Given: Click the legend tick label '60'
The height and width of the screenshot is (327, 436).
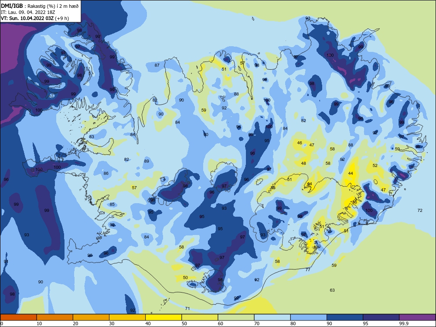Looking at the screenshot, I should click(221, 324).
